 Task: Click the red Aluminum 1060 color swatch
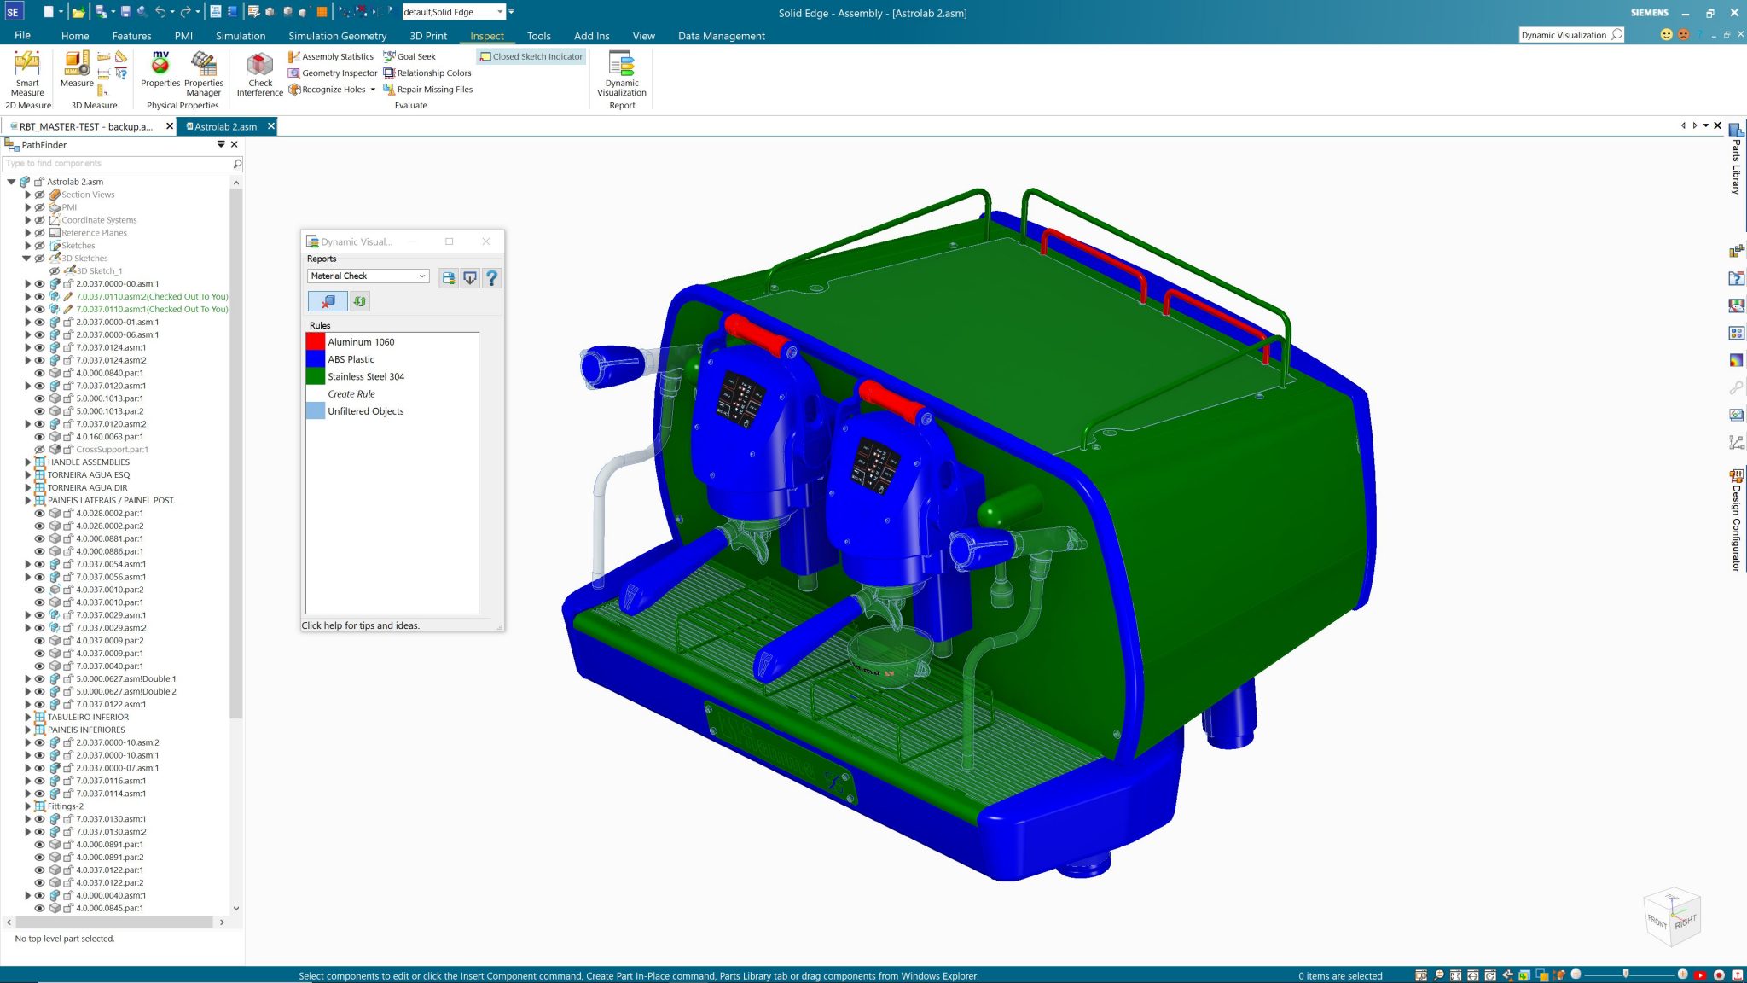314,341
